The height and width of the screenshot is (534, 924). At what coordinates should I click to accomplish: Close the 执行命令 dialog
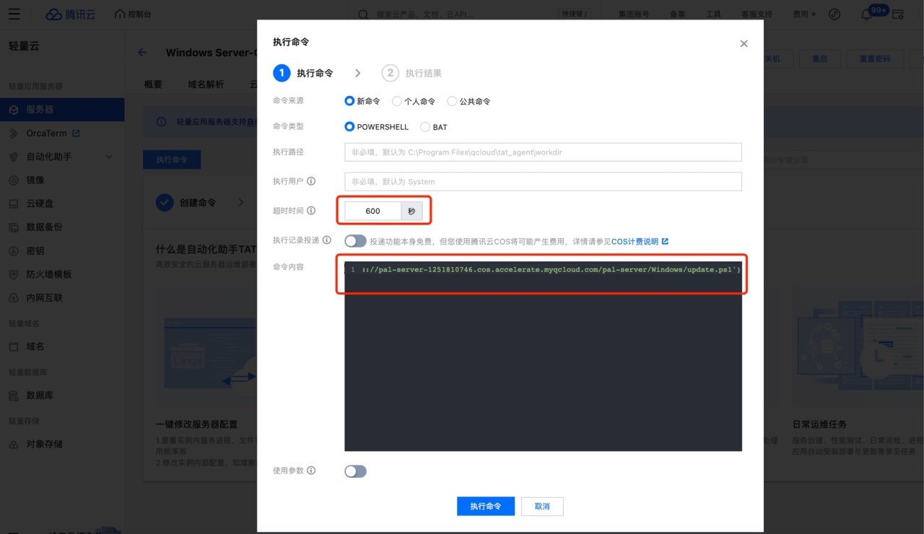744,44
